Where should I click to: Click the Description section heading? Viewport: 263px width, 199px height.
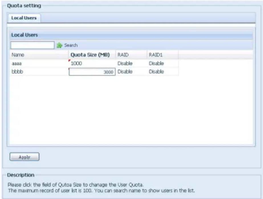pyautogui.click(x=21, y=175)
